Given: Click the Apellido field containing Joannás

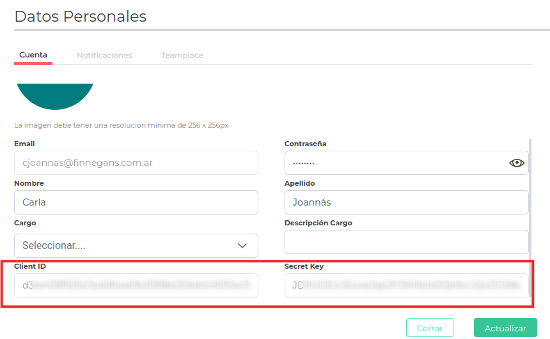Looking at the screenshot, I should click(406, 202).
